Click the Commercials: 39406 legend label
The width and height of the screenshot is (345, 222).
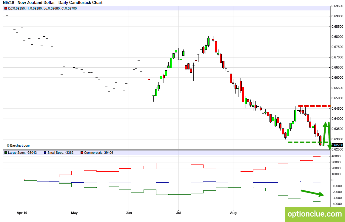98,153
